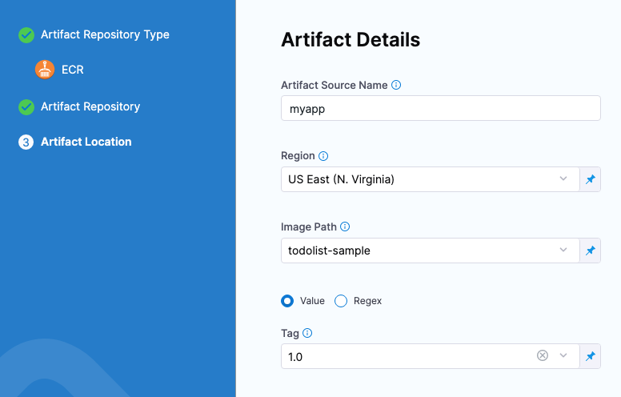Pin the Region field value
Screen dimensions: 621x397
pos(590,179)
